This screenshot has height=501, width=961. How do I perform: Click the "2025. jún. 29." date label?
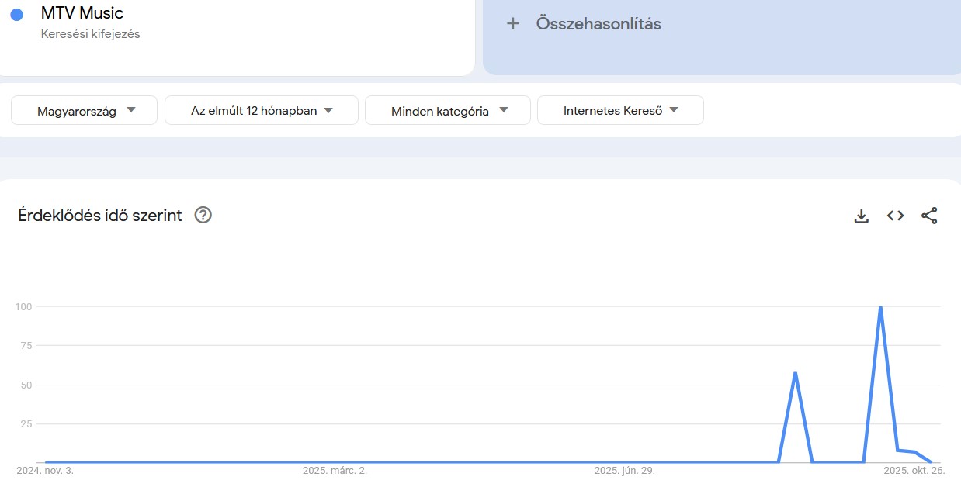pyautogui.click(x=625, y=470)
